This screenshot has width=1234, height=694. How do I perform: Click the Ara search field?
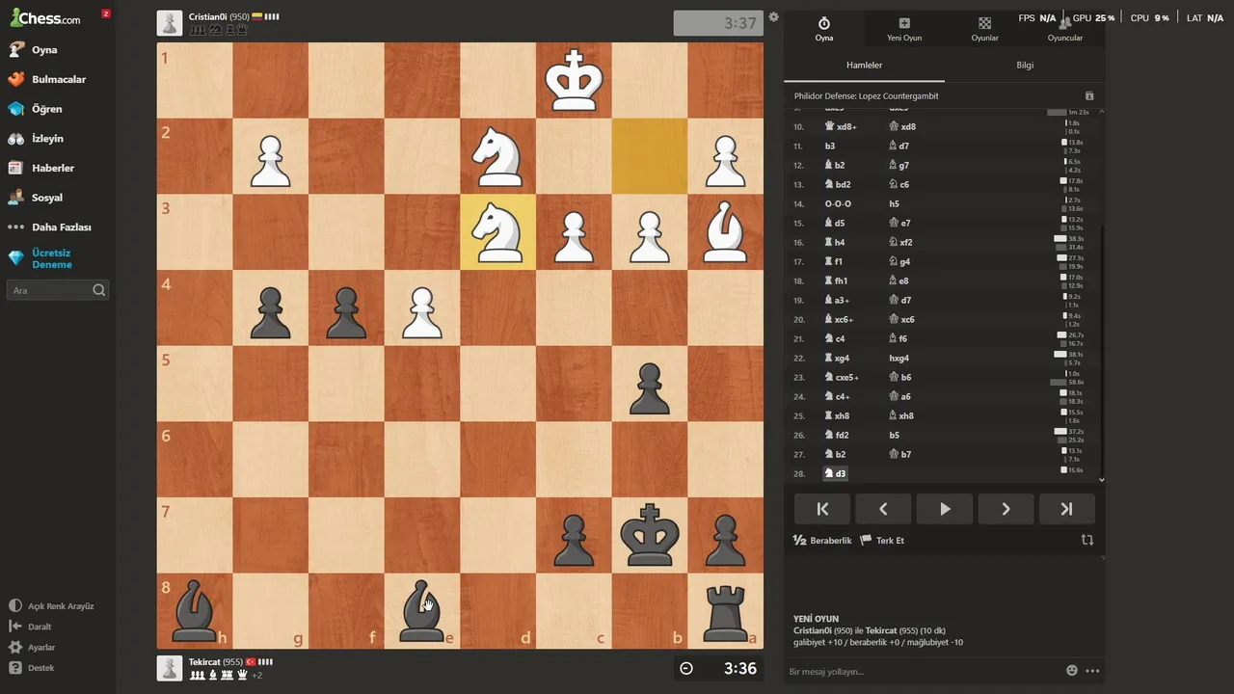(x=58, y=290)
